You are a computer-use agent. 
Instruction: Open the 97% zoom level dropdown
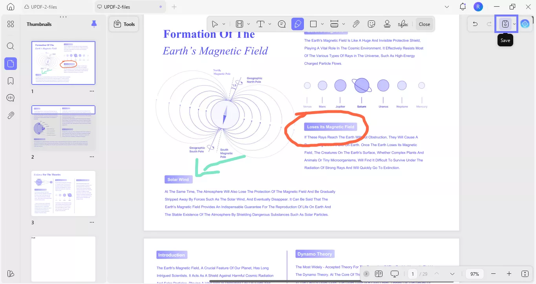point(474,274)
